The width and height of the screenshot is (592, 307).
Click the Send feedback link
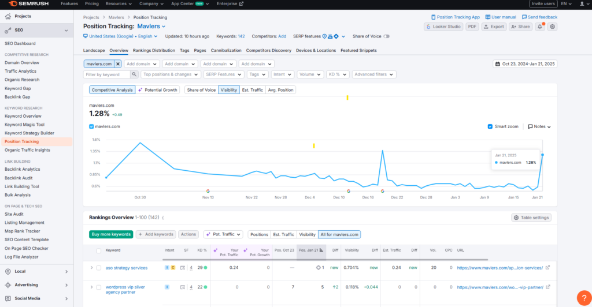pyautogui.click(x=539, y=17)
